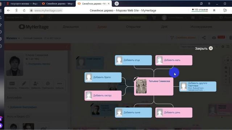Open the 100 отзывов reviews badge
Viewport: 232px width, 130px height.
pyautogui.click(x=200, y=10)
